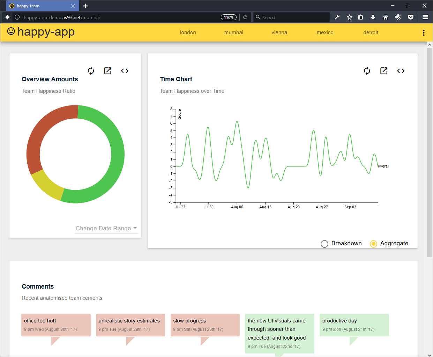Screen dimensions: 433x357
Task: Open the Firefox hamburger menu
Action: [425, 17]
